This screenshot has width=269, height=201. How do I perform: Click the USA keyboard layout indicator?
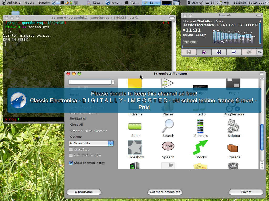pos(195,3)
